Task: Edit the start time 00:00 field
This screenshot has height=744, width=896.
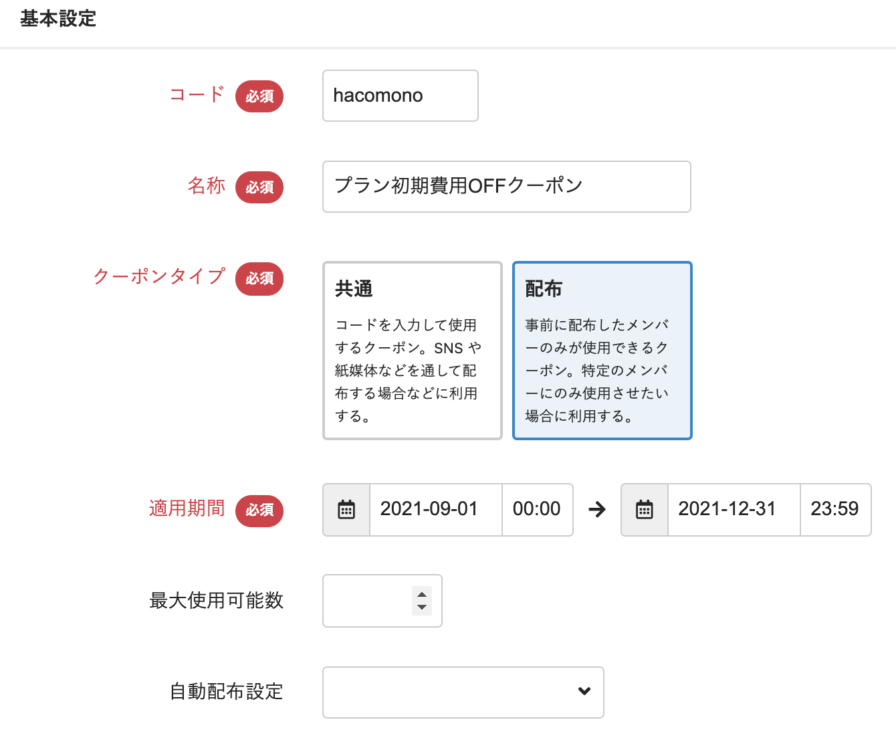Action: (537, 510)
